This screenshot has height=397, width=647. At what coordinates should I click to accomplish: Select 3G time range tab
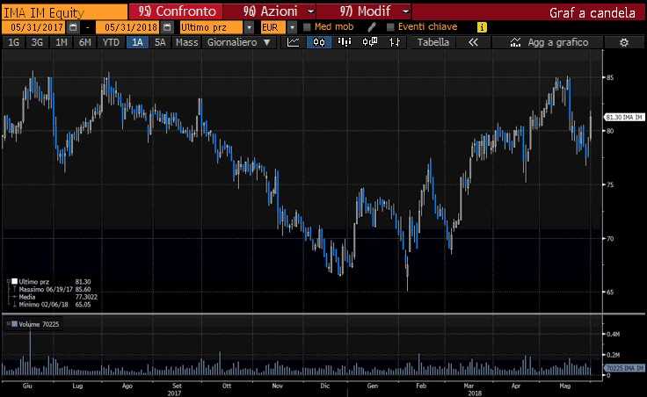37,42
